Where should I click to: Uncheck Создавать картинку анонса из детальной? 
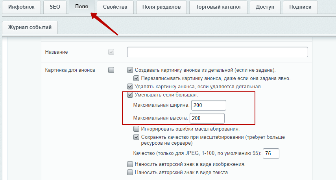coord(130,70)
